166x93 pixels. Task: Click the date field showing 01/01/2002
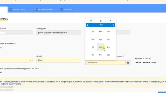[x=106, y=63]
